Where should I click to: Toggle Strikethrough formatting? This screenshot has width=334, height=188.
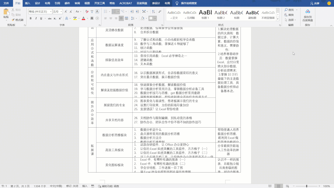(50, 18)
